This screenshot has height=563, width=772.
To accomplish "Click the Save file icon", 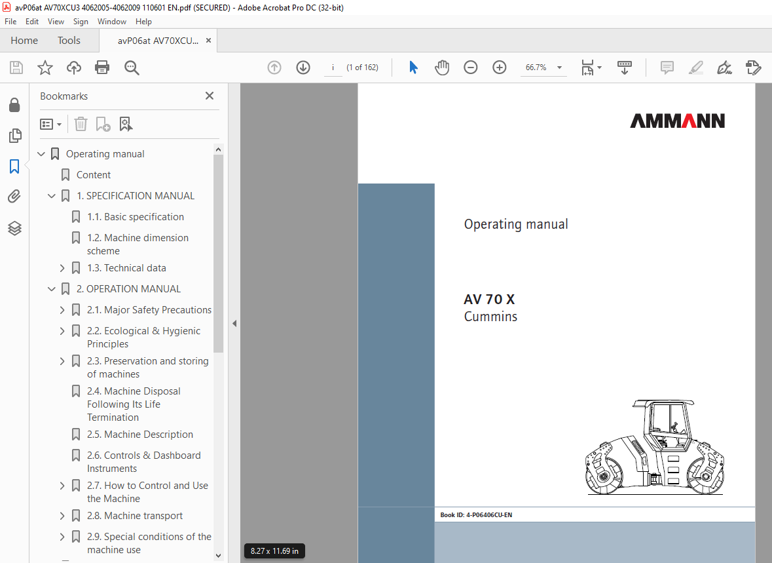I will (16, 68).
